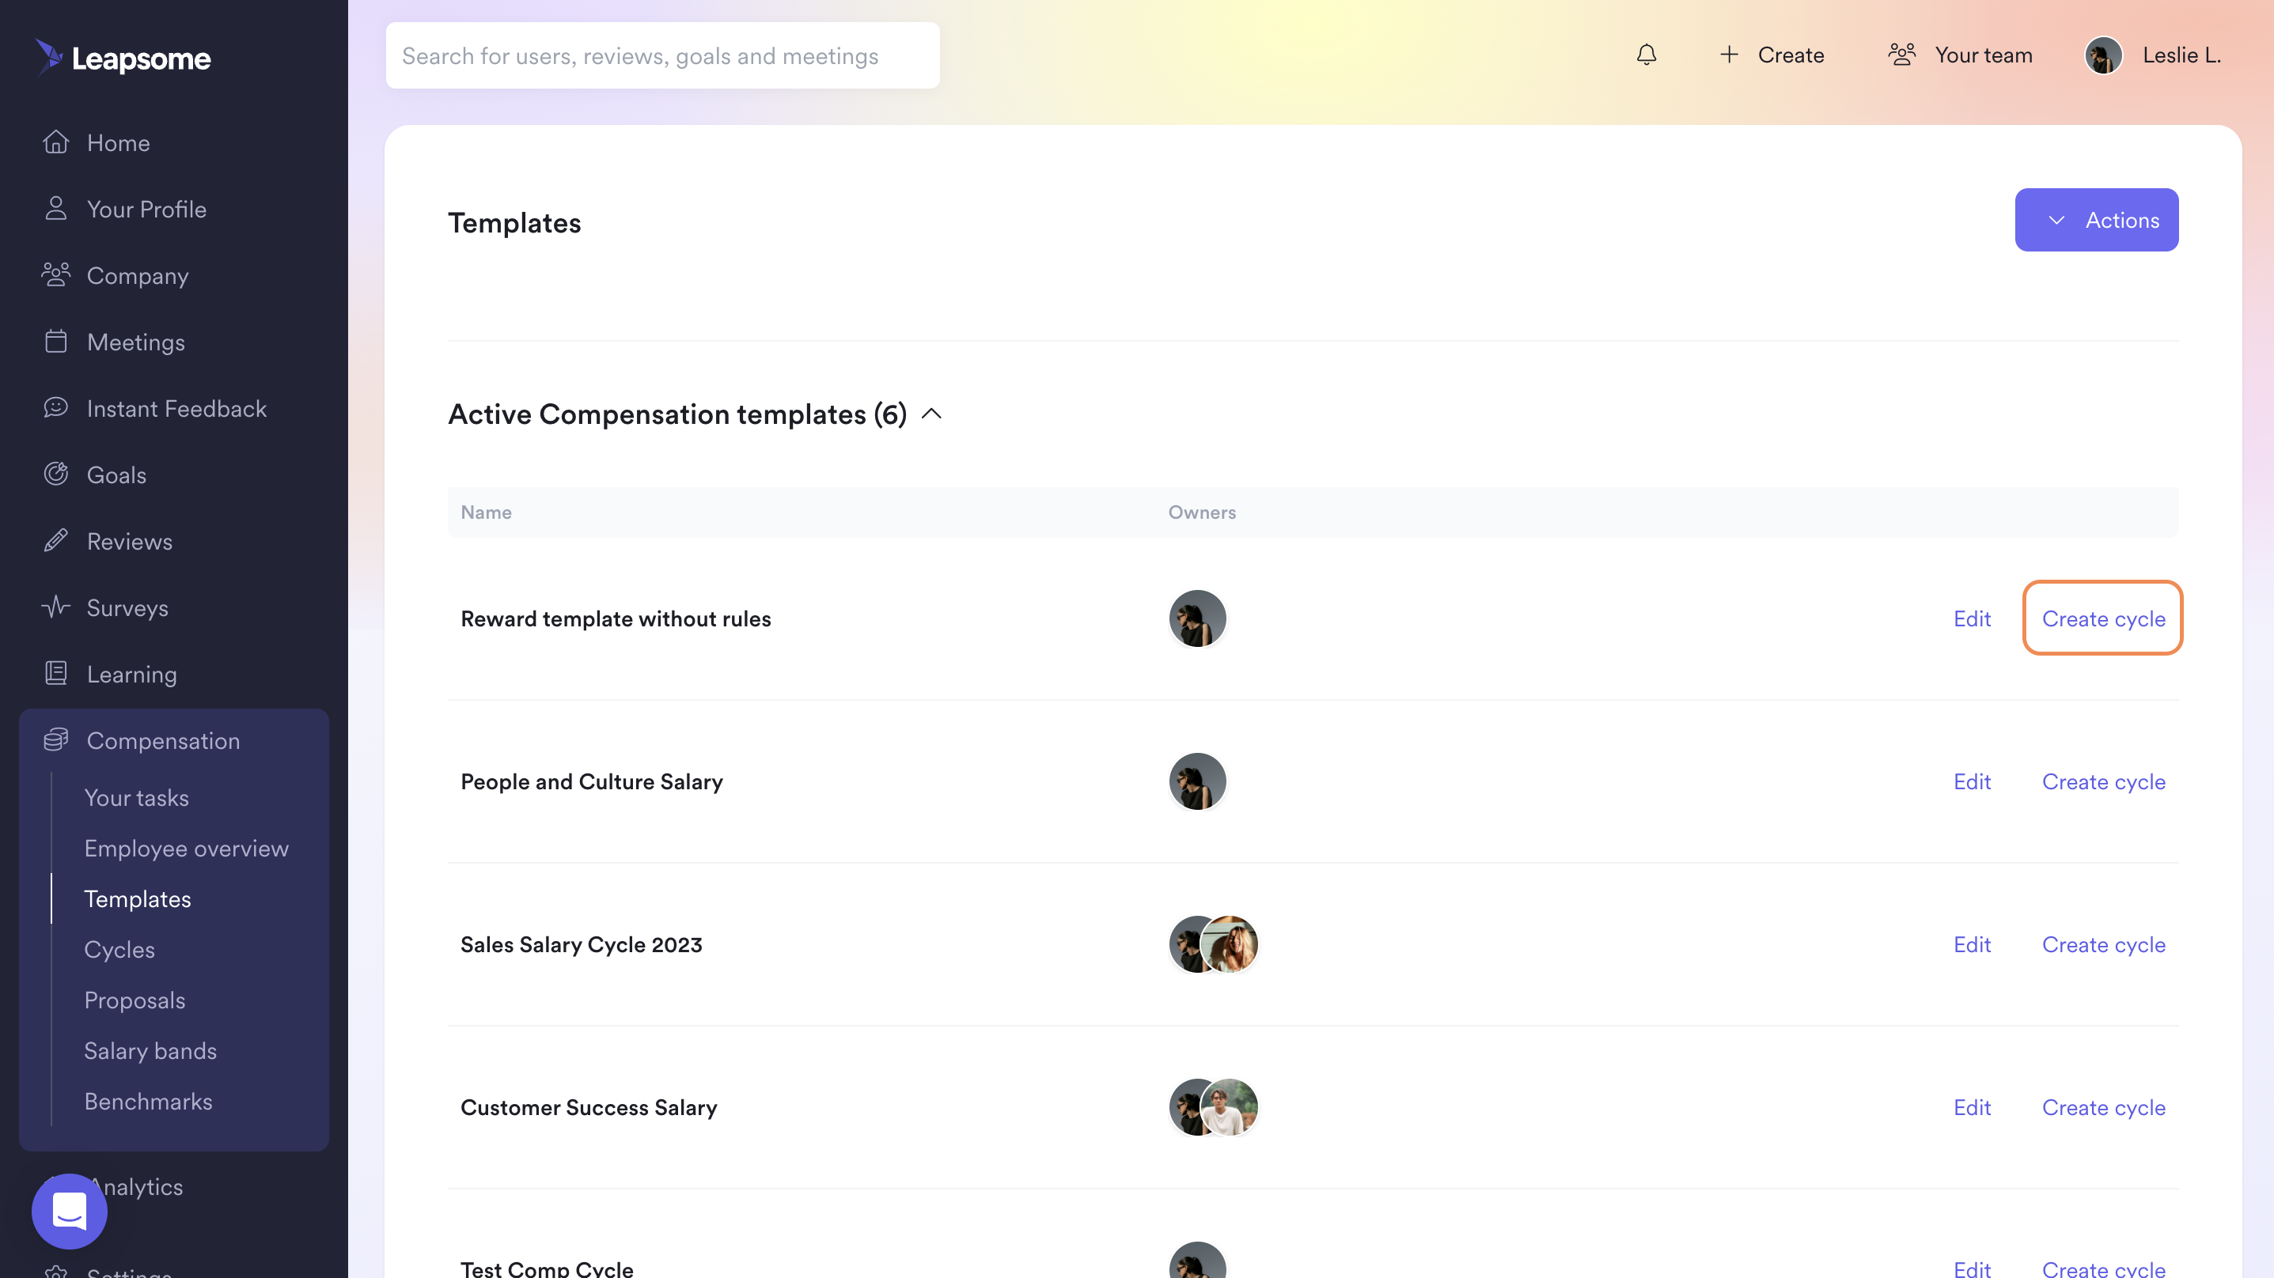Select the Meetings calendar icon
Image resolution: width=2274 pixels, height=1278 pixels.
[x=55, y=342]
